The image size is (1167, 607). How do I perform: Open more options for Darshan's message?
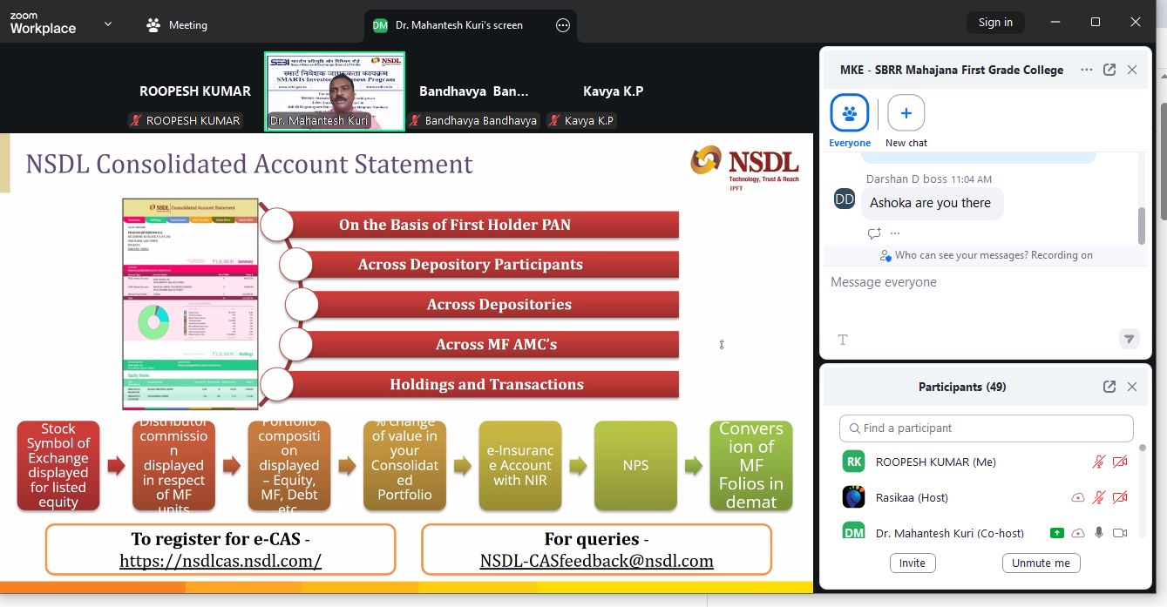click(x=895, y=233)
